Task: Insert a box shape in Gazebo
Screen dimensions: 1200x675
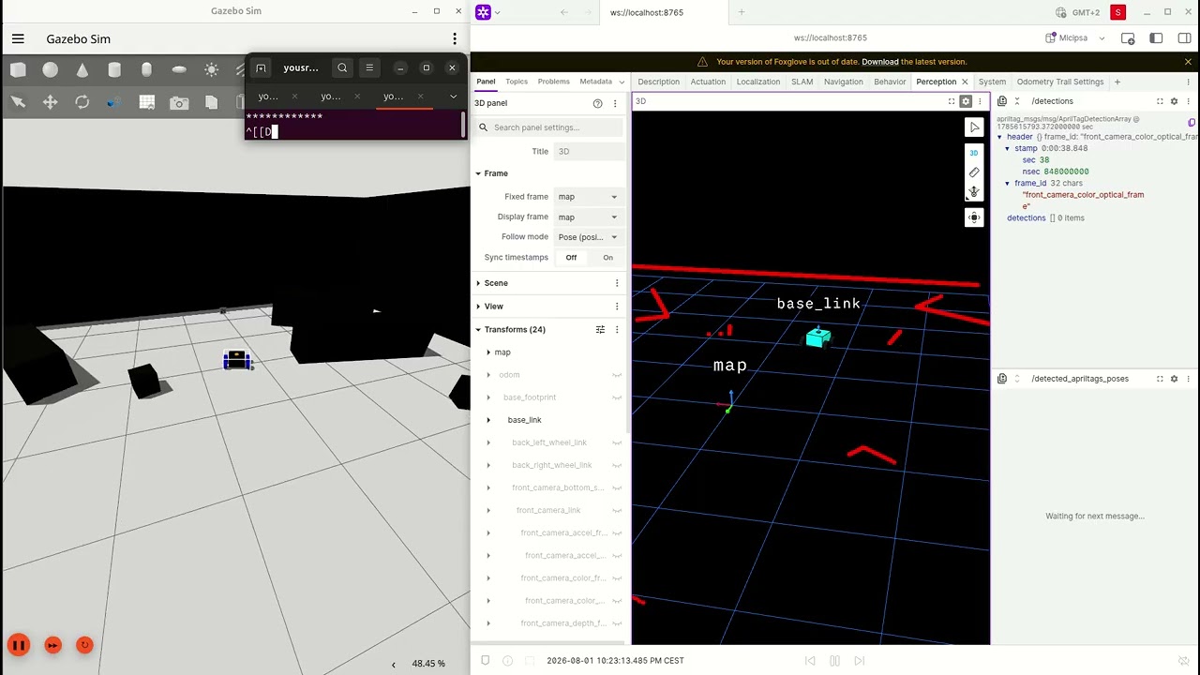Action: coord(18,69)
